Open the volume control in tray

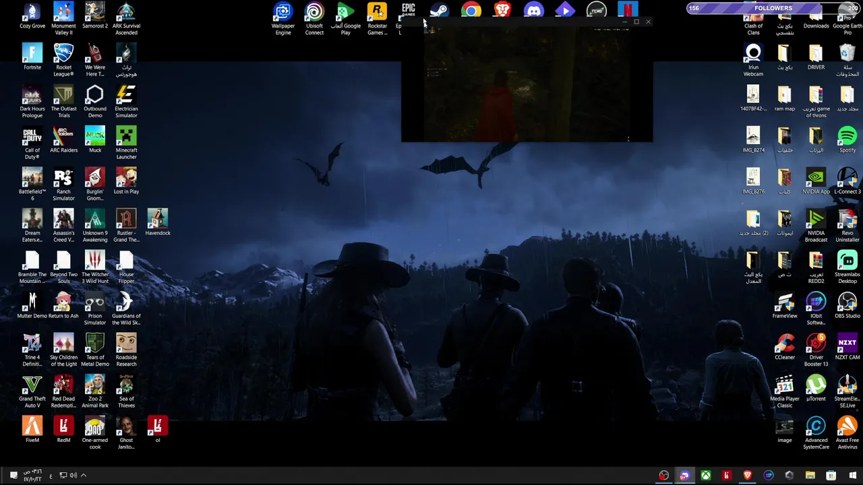(73, 476)
